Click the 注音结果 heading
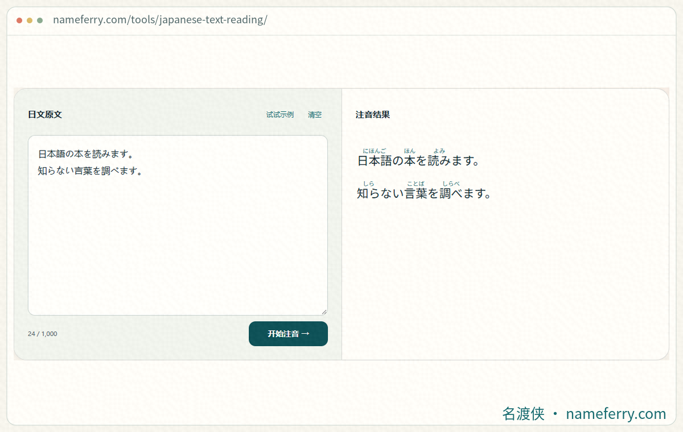This screenshot has height=432, width=683. pos(373,114)
